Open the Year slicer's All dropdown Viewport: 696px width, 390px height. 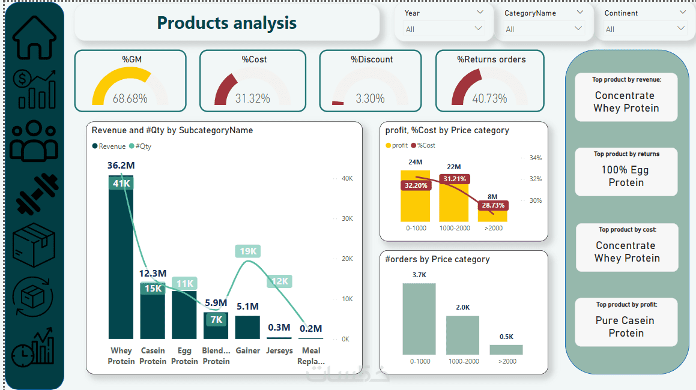coord(445,29)
